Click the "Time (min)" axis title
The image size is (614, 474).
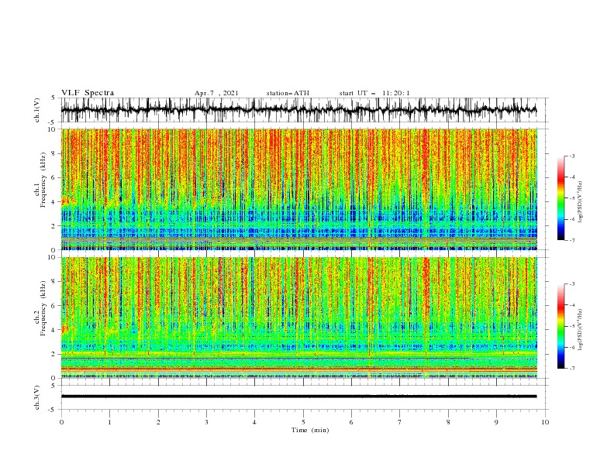coord(310,430)
